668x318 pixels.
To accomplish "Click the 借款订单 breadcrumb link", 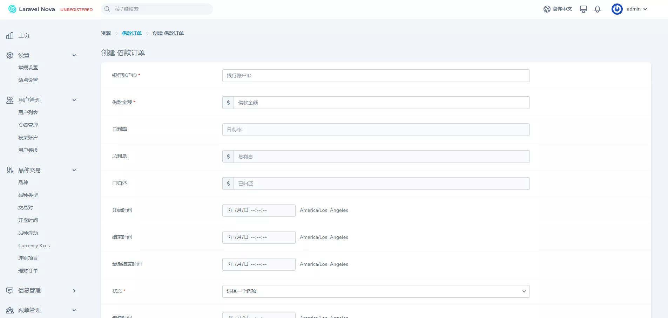I will point(132,33).
